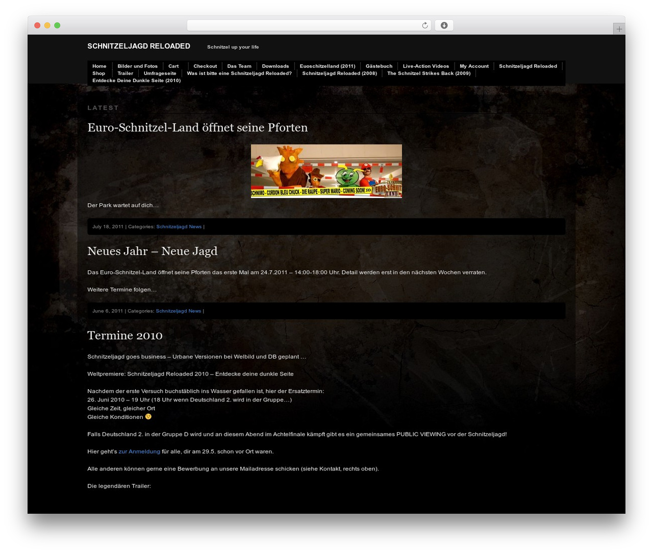The height and width of the screenshot is (553, 653).
Task: Open Schnitzeljagd News category under June 6 post
Action: [179, 311]
